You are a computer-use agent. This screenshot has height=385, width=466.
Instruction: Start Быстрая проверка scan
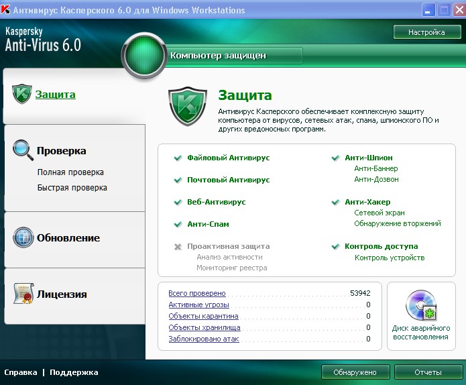[72, 188]
